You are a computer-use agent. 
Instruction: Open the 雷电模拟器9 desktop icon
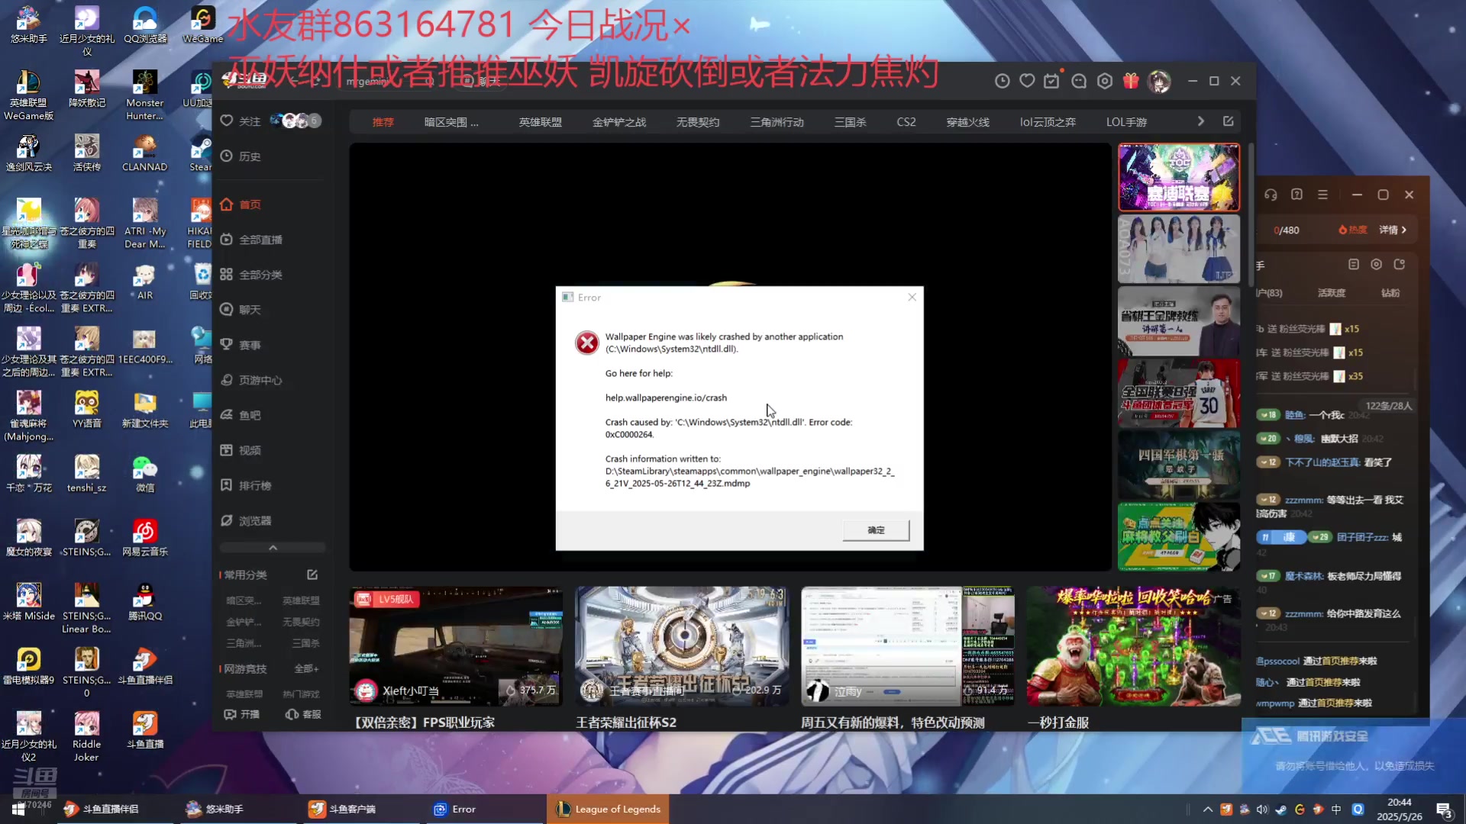point(29,666)
